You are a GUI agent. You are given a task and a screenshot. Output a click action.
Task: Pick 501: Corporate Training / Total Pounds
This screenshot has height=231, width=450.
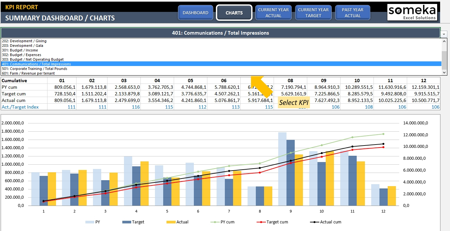click(x=34, y=69)
